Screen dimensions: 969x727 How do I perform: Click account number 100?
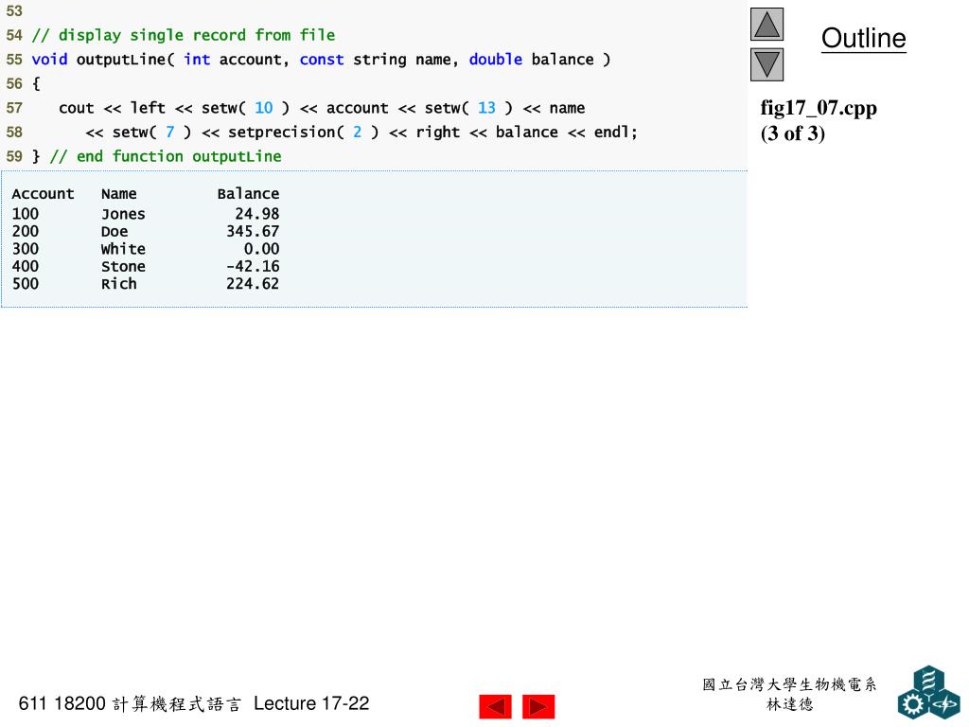pyautogui.click(x=26, y=214)
